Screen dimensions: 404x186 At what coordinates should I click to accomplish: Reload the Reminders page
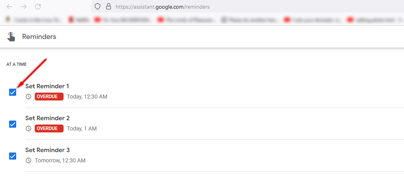tap(38, 7)
